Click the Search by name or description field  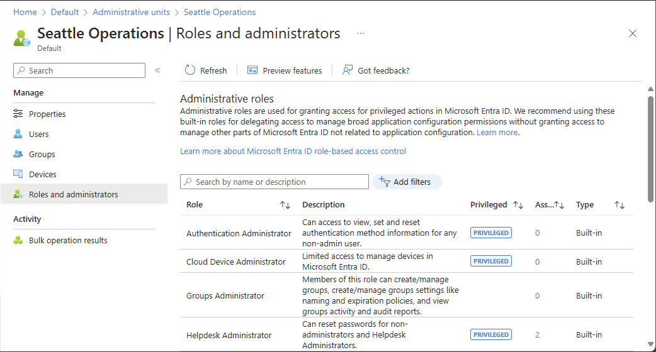pyautogui.click(x=274, y=182)
